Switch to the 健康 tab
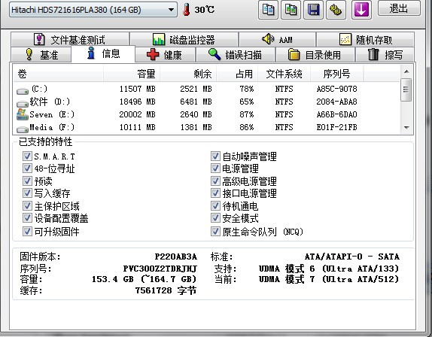 [x=165, y=54]
